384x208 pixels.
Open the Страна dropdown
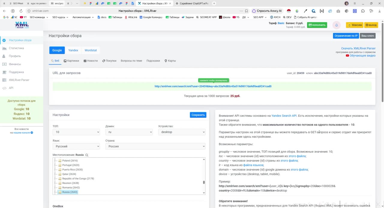pyautogui.click(x=155, y=146)
